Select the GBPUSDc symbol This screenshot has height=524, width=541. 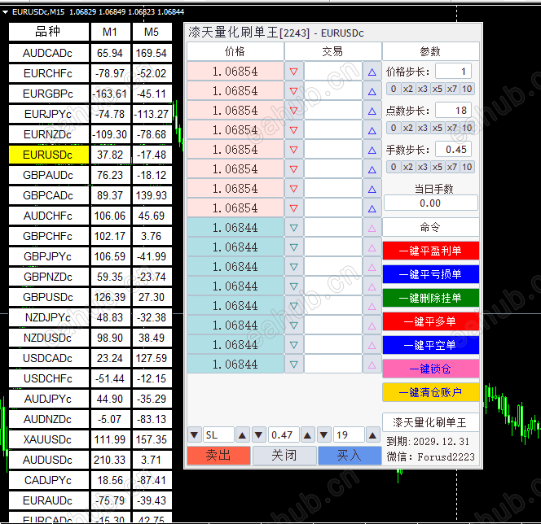point(49,297)
